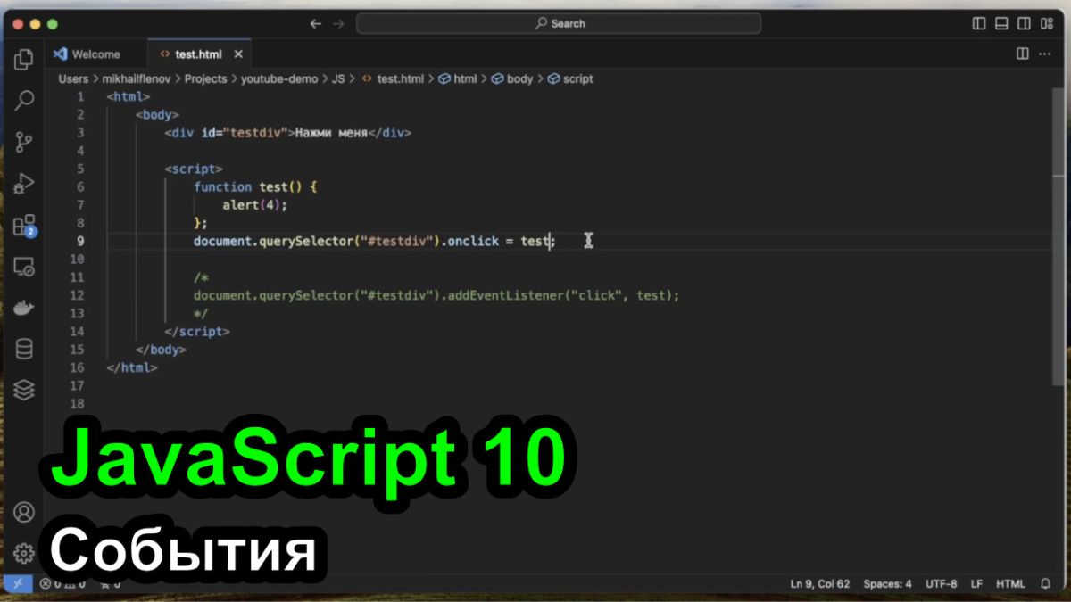Go back with the title bar arrow

pyautogui.click(x=315, y=23)
